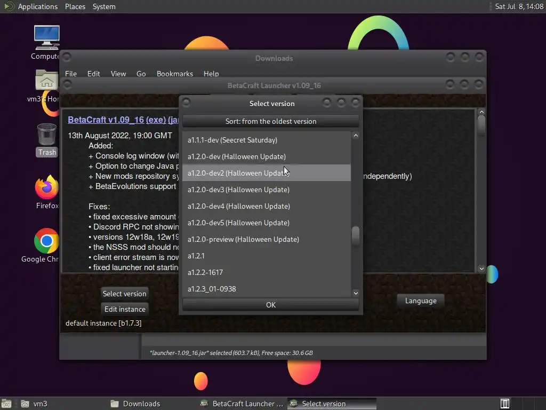Image resolution: width=546 pixels, height=410 pixels.
Task: Select a1.2.0-preview (Halloween Update) version
Action: click(x=267, y=239)
